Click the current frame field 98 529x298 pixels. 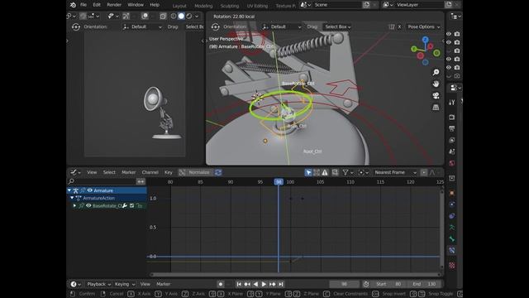point(344,284)
